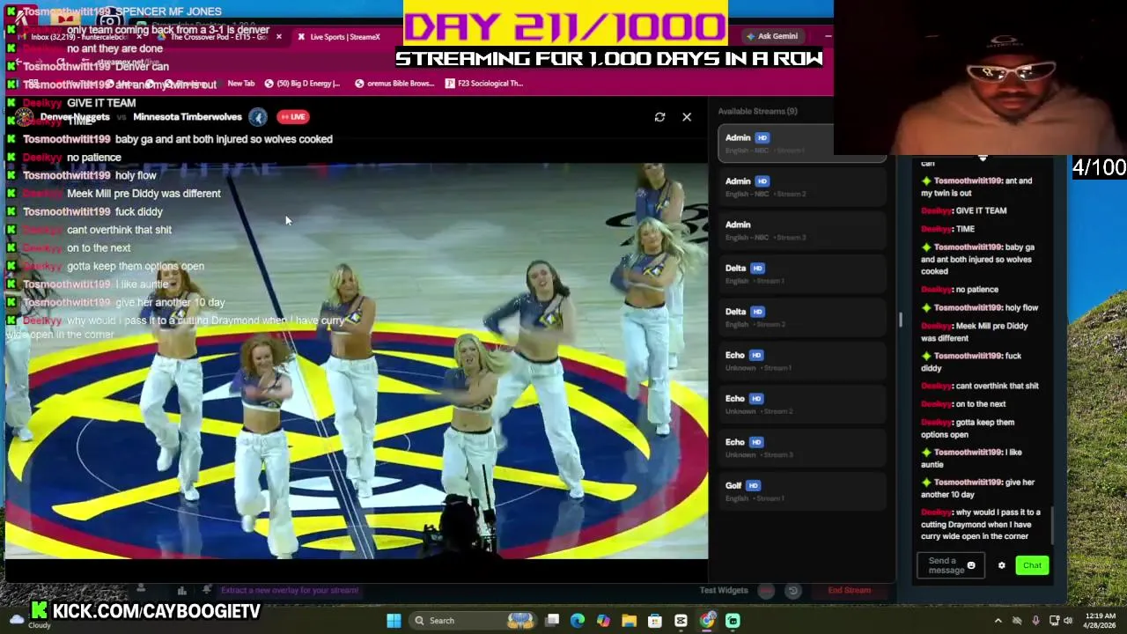Click the streamer webcam overlay
This screenshot has width=1127, height=634.
[980, 77]
